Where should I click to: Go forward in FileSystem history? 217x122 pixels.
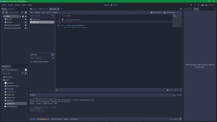pyautogui.click(x=5, y=70)
